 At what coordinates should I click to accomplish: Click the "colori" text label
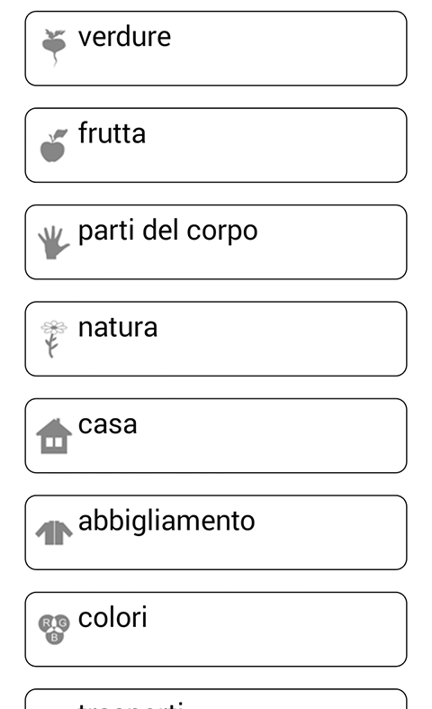[x=113, y=618]
